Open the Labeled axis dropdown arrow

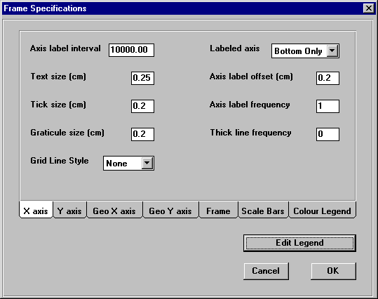[x=332, y=51]
